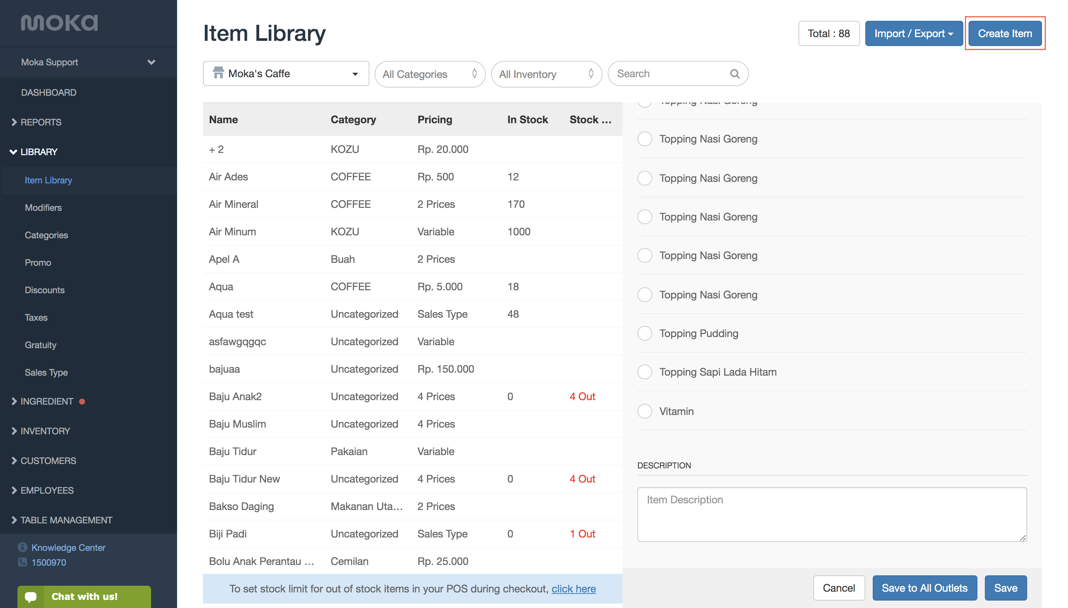Click the phone icon beside 1500970

point(23,562)
